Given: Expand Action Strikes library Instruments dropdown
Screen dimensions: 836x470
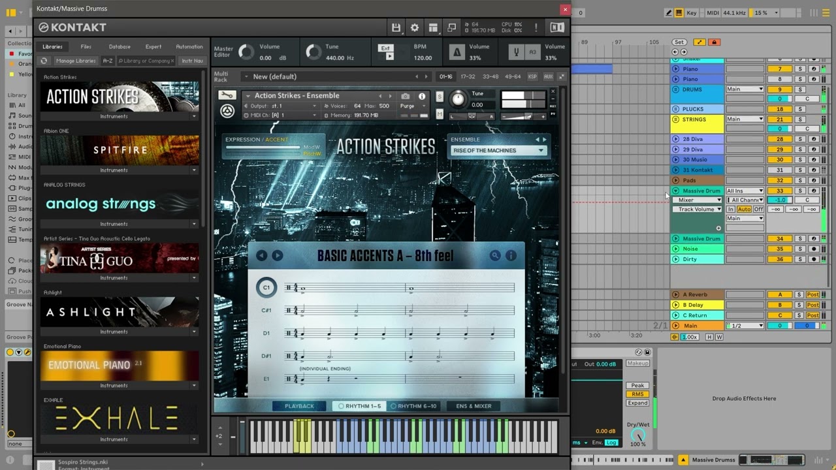Looking at the screenshot, I should coord(194,116).
